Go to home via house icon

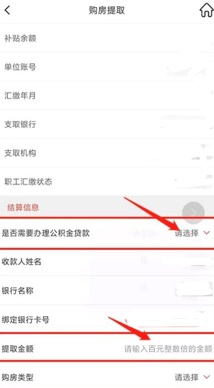pyautogui.click(x=206, y=11)
